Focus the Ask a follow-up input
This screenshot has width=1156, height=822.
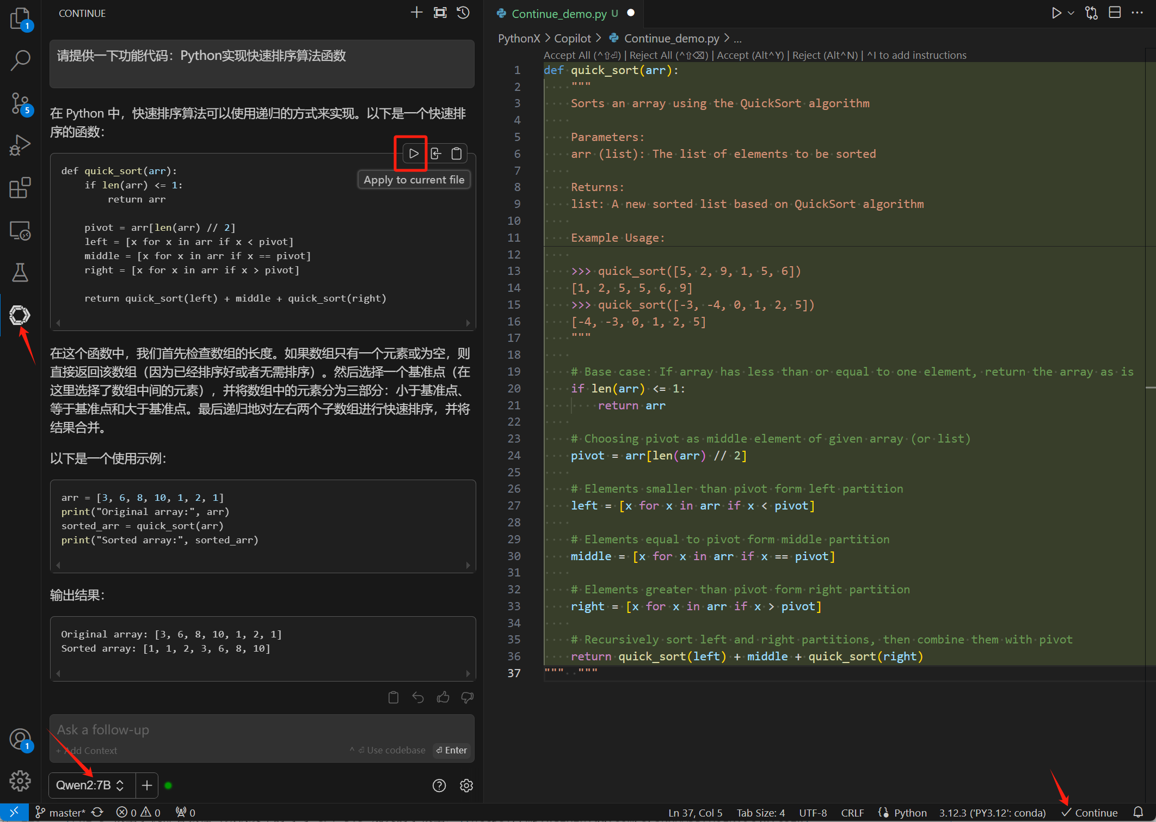261,729
